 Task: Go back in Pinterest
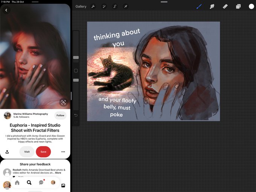(x=6, y=10)
